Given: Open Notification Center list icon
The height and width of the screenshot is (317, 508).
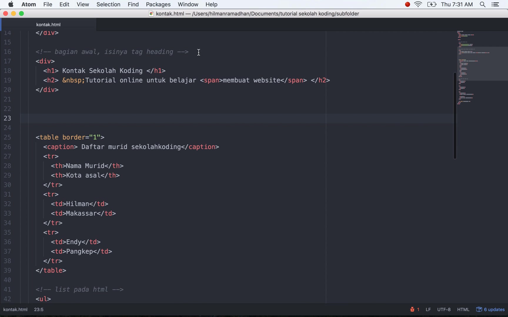Looking at the screenshot, I should pos(495,4).
